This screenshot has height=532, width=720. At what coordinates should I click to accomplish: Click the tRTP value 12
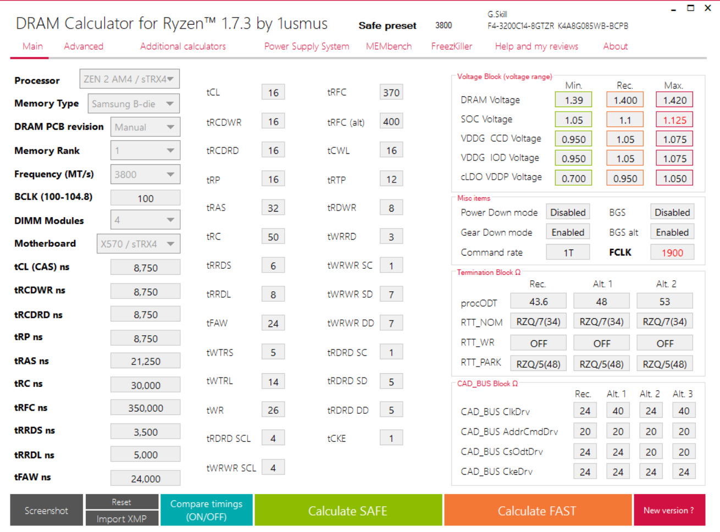(x=391, y=179)
